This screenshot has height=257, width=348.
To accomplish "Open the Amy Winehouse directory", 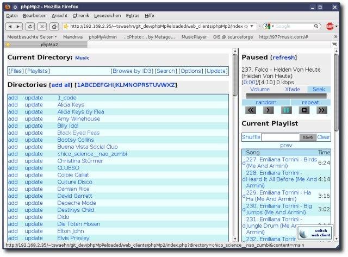I will (78, 119).
